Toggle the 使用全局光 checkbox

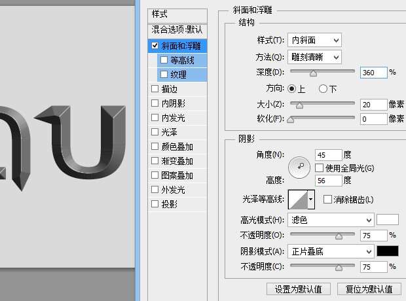point(320,168)
